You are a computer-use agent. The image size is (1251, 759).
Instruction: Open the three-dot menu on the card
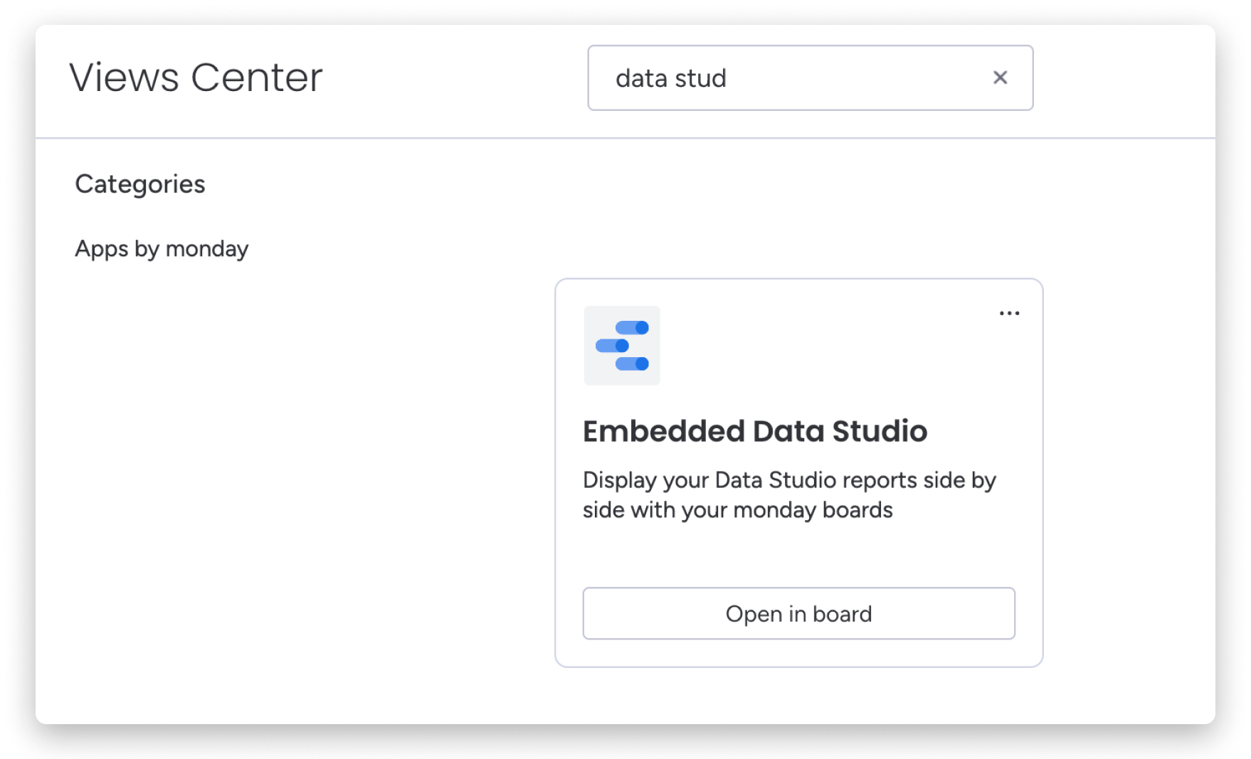1009,313
